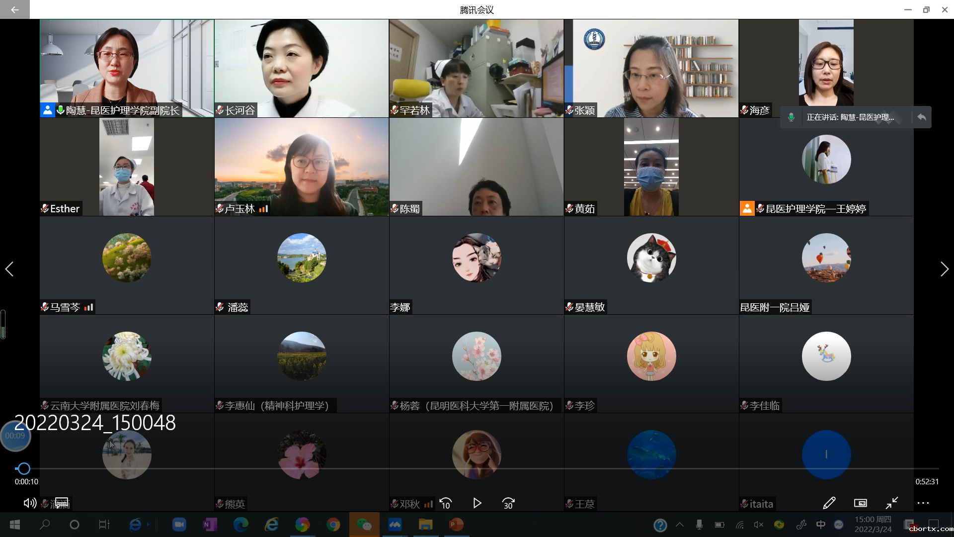Click the pencil edit icon
The image size is (954, 537).
point(829,503)
